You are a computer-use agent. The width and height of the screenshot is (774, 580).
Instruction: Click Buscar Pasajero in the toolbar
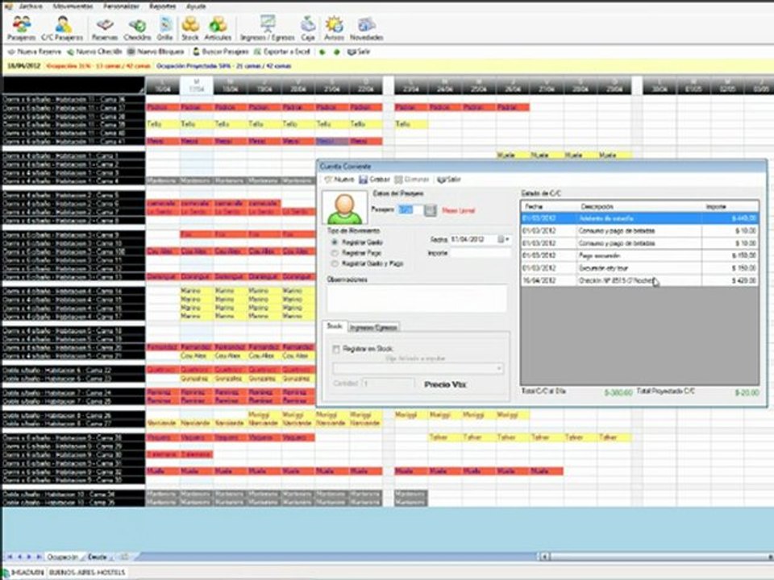pos(221,52)
